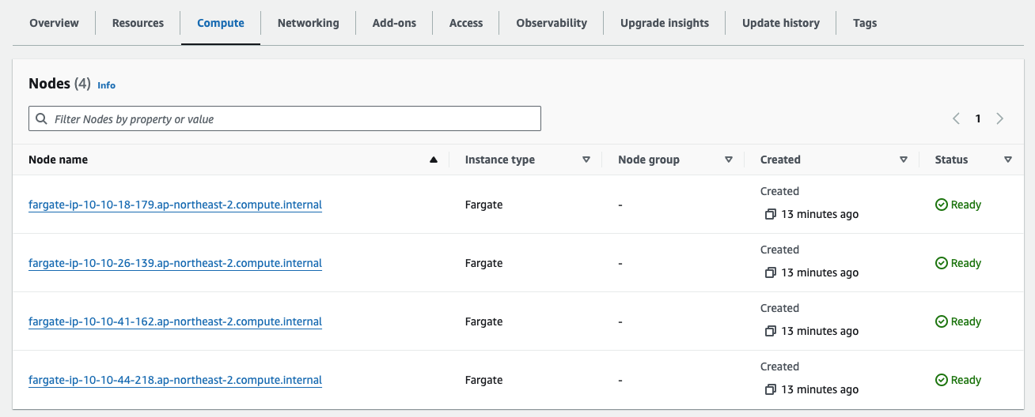1035x417 pixels.
Task: Sort by Node group column arrow
Action: pos(729,160)
